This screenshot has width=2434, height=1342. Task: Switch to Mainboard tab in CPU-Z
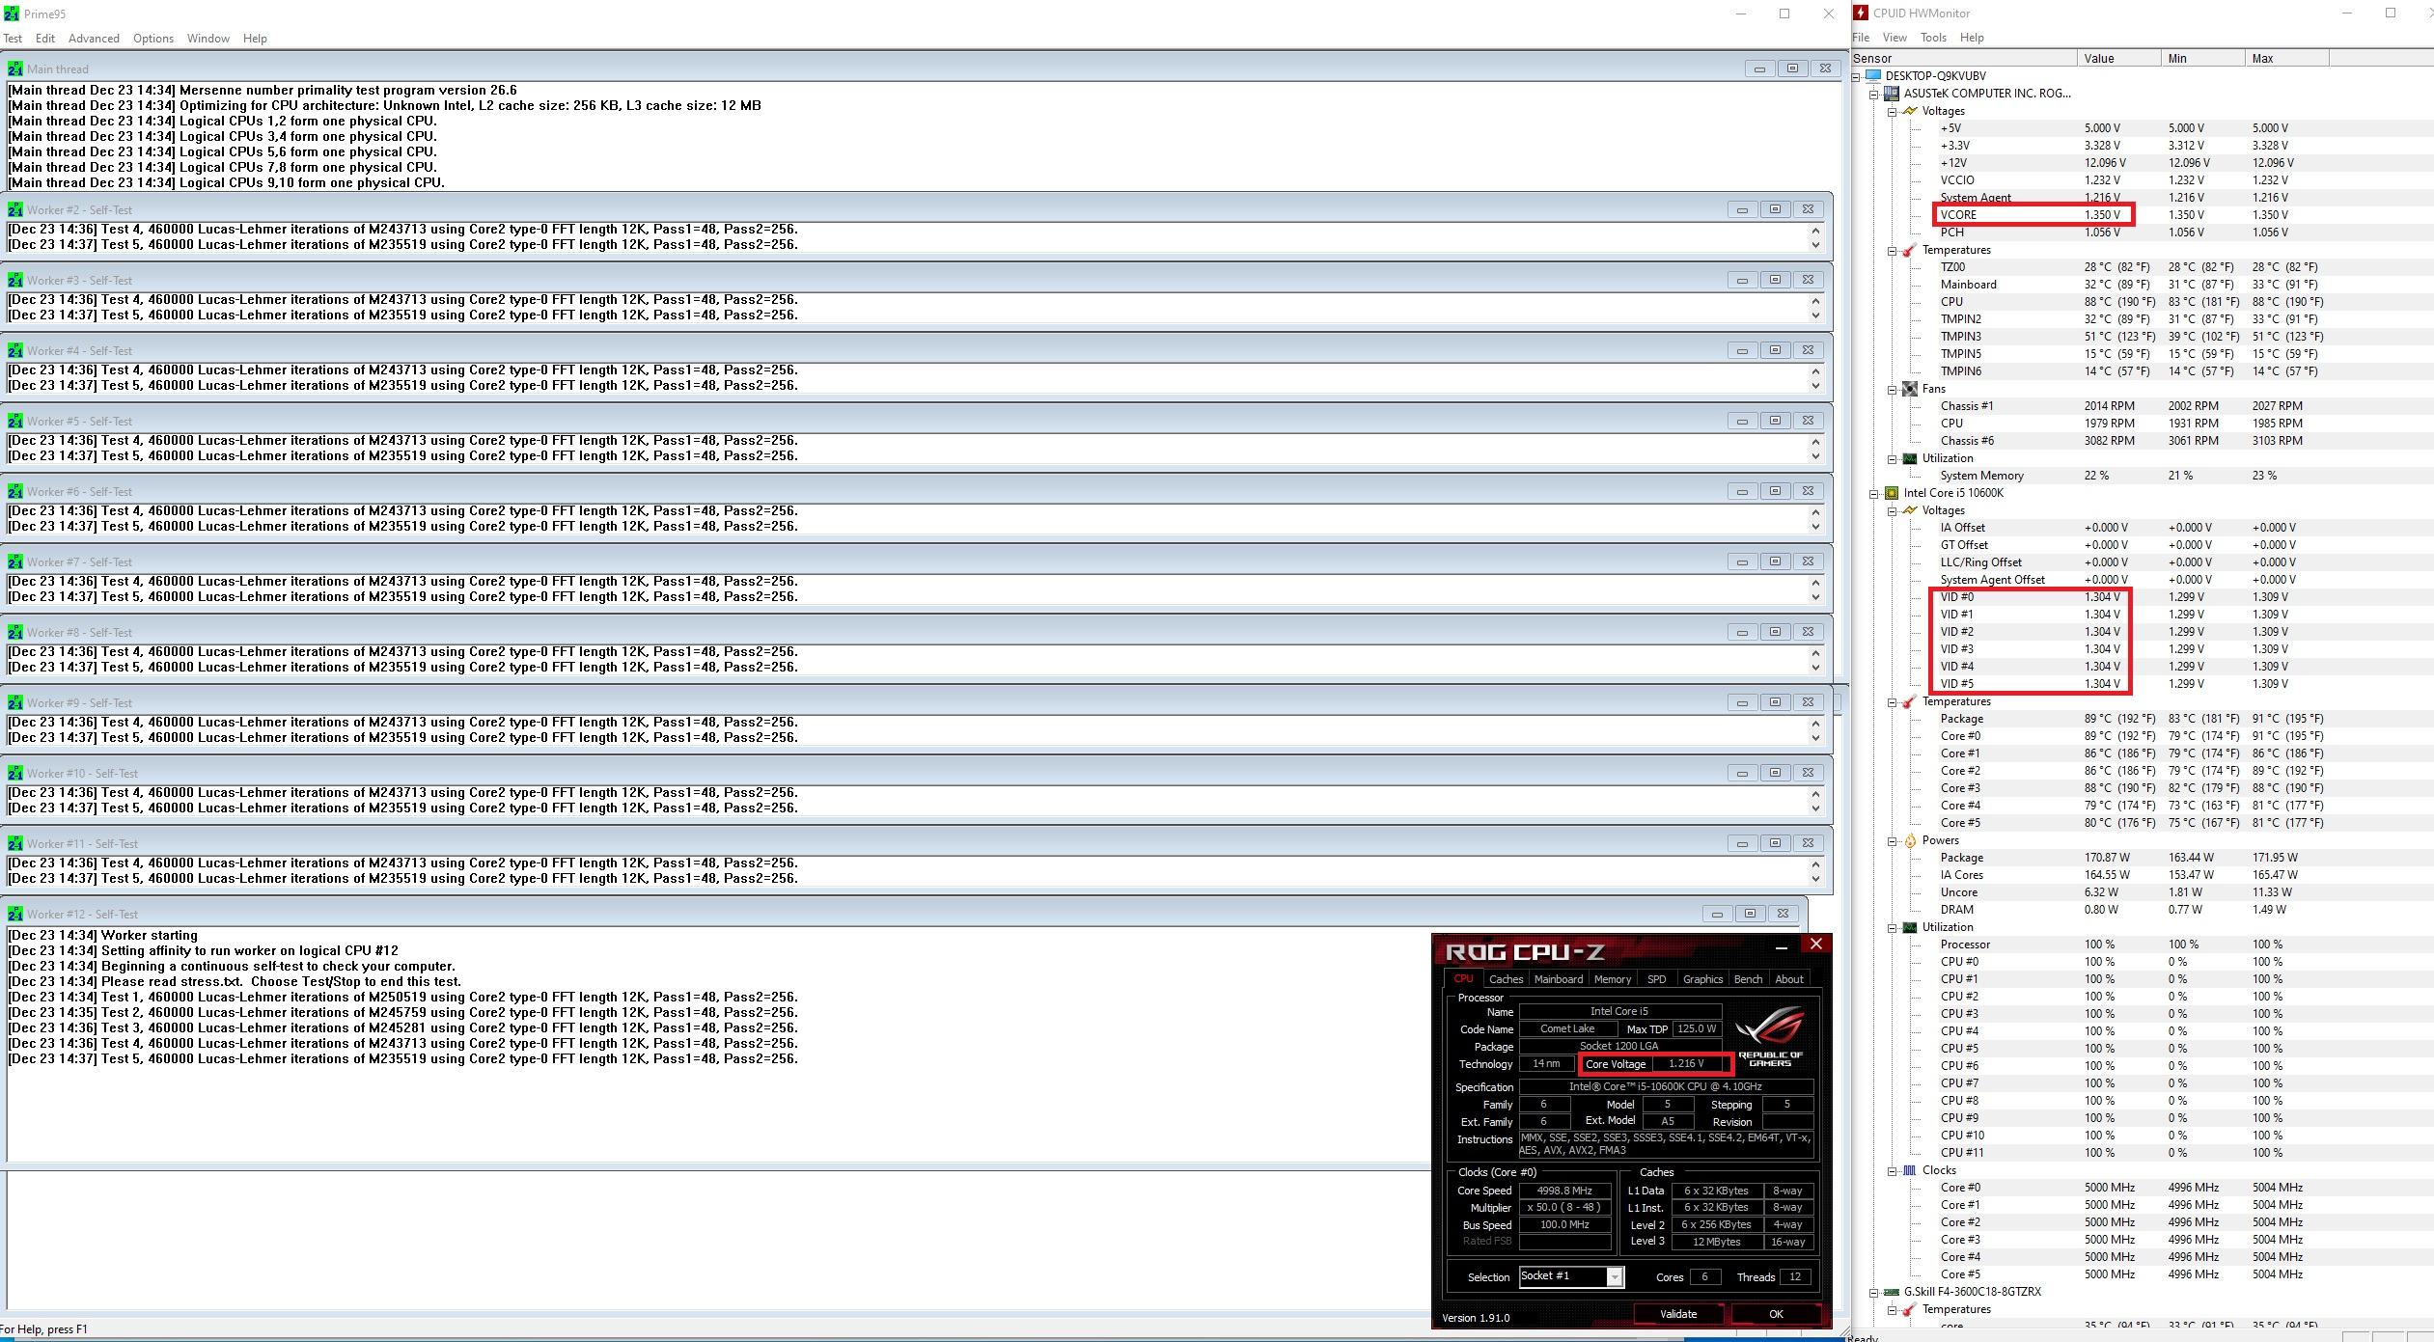[1559, 979]
